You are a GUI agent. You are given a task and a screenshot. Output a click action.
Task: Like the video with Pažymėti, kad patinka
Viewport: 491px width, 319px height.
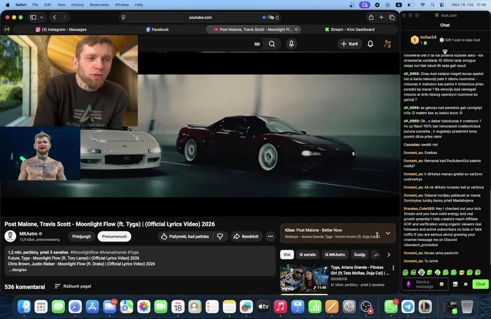[185, 236]
